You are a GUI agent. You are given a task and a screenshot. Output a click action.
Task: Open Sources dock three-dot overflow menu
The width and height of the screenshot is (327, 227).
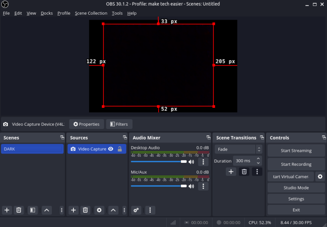[124, 210]
